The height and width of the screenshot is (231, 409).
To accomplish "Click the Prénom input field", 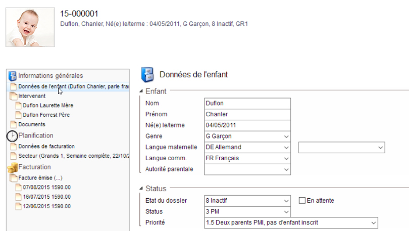I will coord(247,114).
